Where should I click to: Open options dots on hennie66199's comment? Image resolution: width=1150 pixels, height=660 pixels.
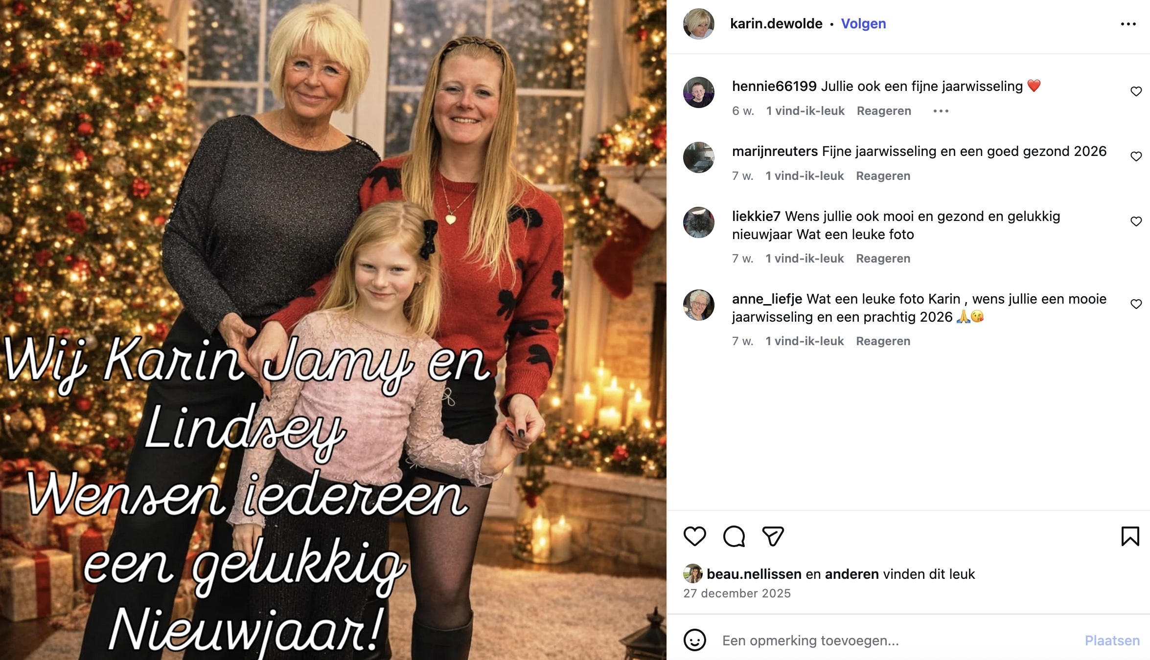point(941,111)
